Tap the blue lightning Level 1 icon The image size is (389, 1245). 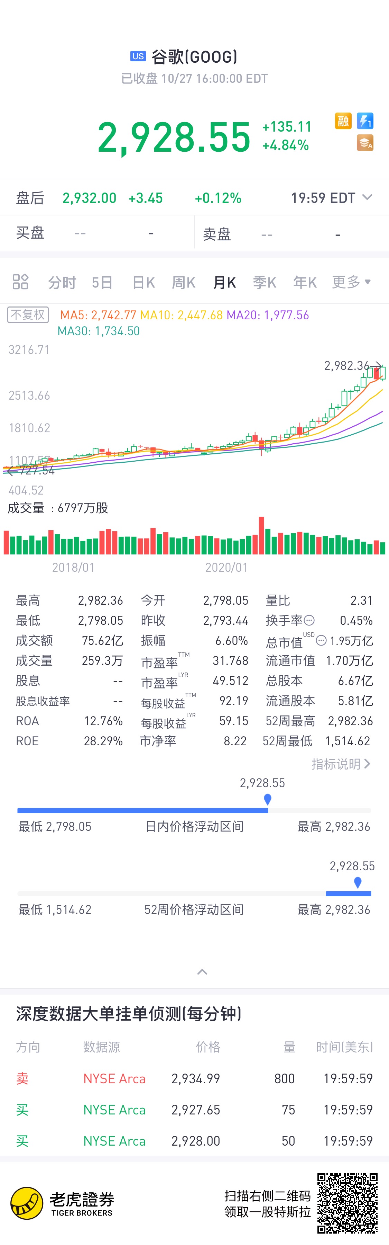point(365,121)
